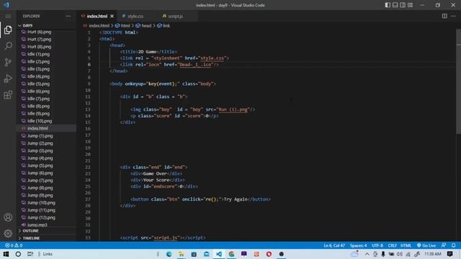Image resolution: width=461 pixels, height=259 pixels.
Task: Open Explorer Views and More Actions ellipsis
Action: click(x=68, y=16)
